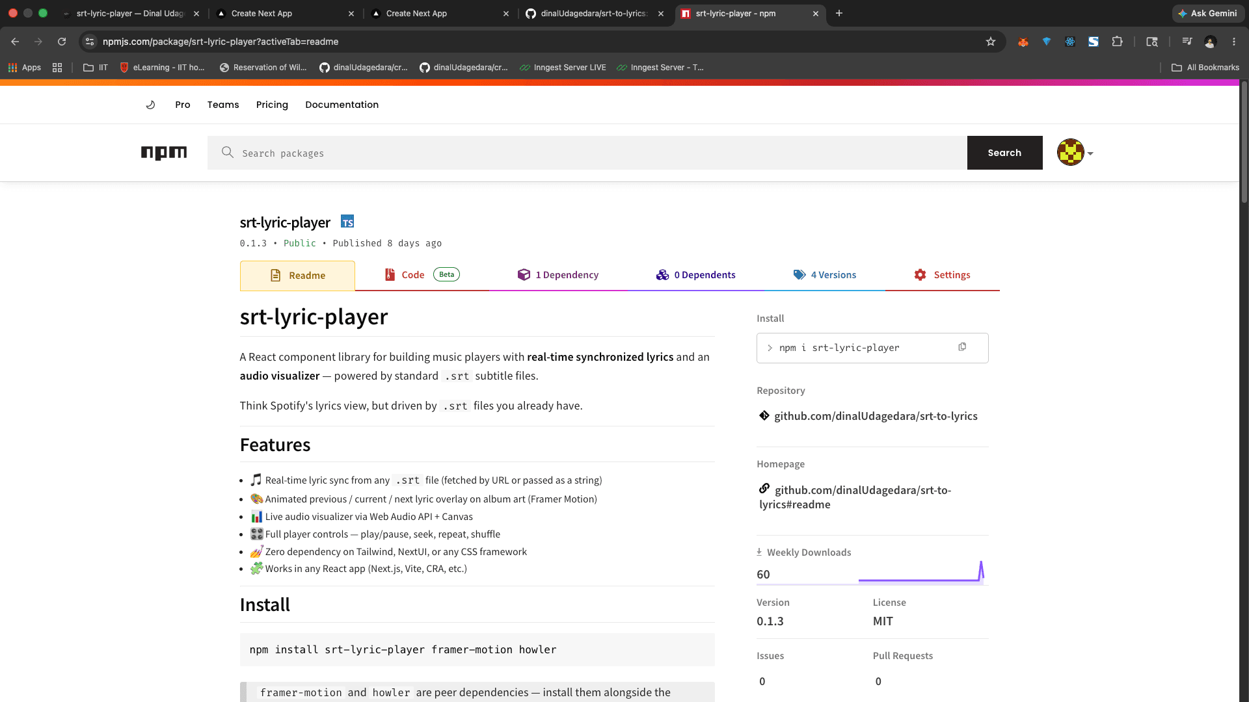The image size is (1249, 702).
Task: Open the browser extensions puzzle icon
Action: pyautogui.click(x=1117, y=42)
